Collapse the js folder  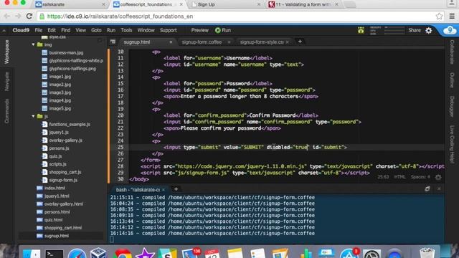tap(33, 116)
